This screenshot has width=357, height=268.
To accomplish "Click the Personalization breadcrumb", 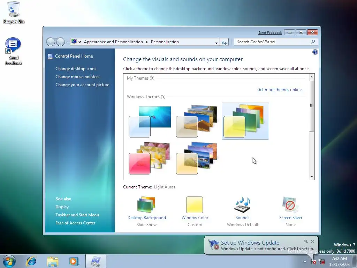I will pos(165,42).
